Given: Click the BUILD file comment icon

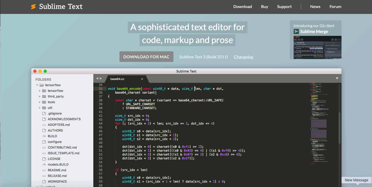Looking at the screenshot, I should coord(44,136).
